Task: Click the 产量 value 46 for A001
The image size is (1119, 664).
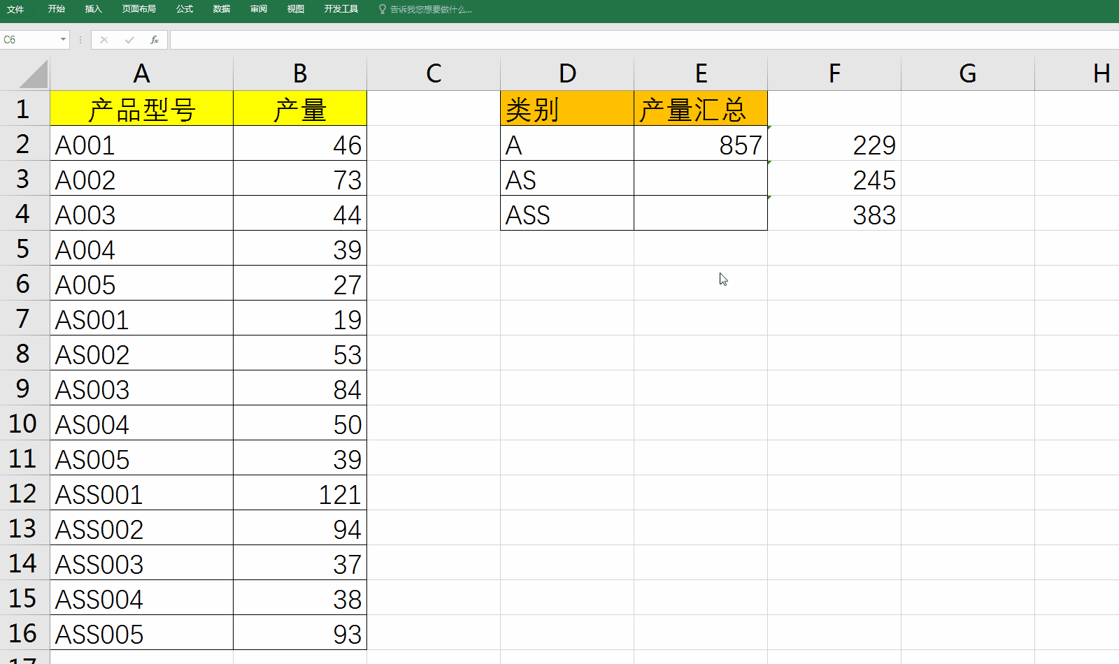Action: (x=300, y=143)
